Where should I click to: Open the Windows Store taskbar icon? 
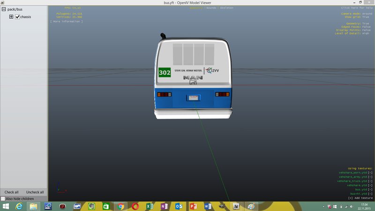point(106,206)
